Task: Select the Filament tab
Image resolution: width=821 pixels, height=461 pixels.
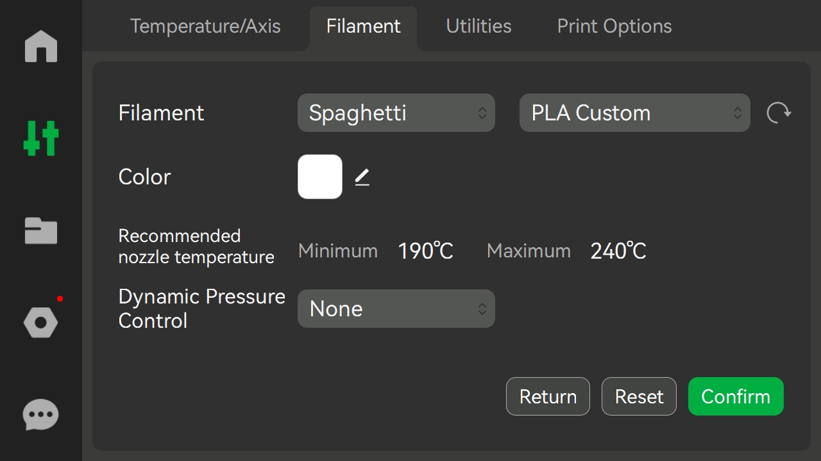Action: tap(363, 26)
